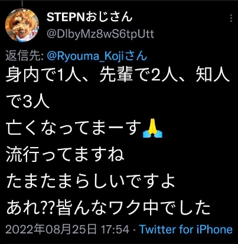Open the three-dot more options menu
The image size is (238, 244).
[231, 18]
